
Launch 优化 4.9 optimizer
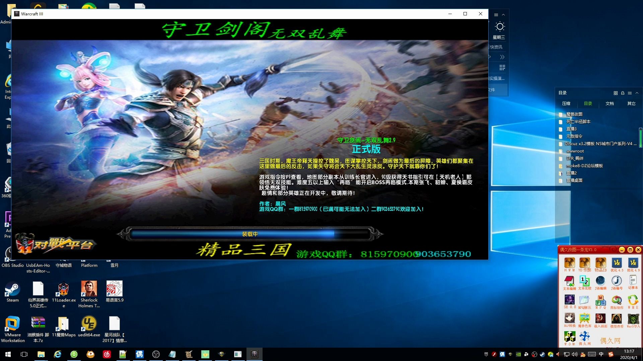click(633, 264)
